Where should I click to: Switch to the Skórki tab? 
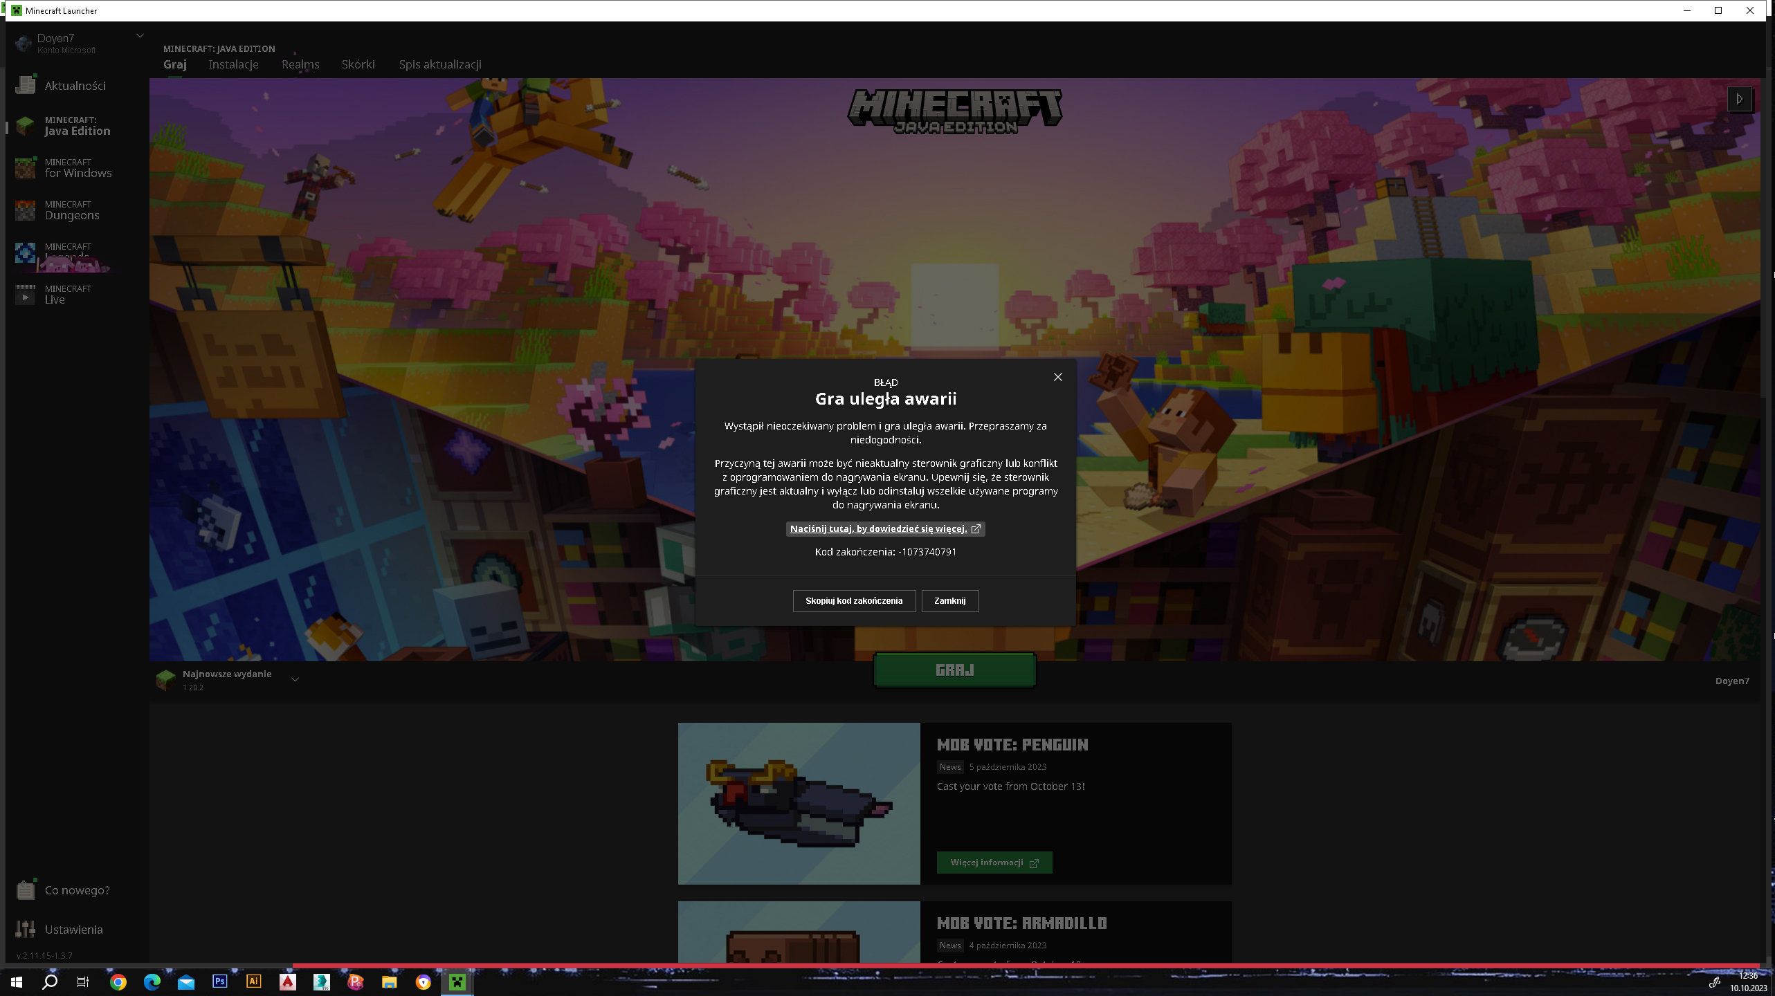(358, 64)
